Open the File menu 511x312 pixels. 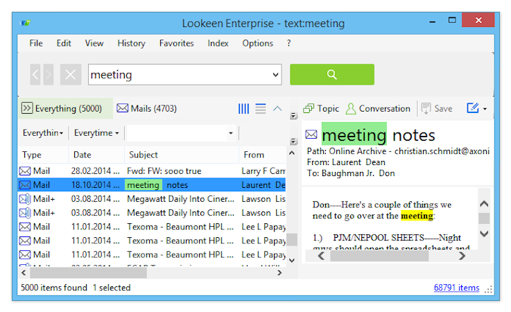36,43
